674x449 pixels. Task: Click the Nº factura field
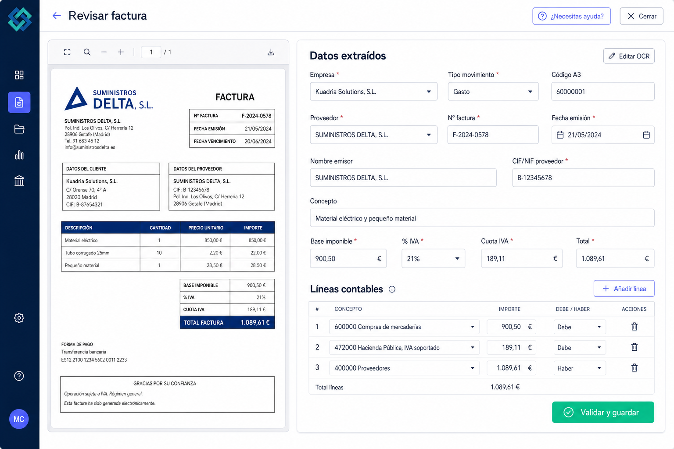point(493,135)
